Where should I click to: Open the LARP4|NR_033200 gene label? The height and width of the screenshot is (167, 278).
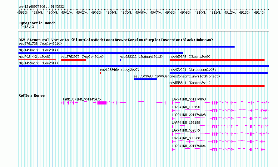point(186,138)
